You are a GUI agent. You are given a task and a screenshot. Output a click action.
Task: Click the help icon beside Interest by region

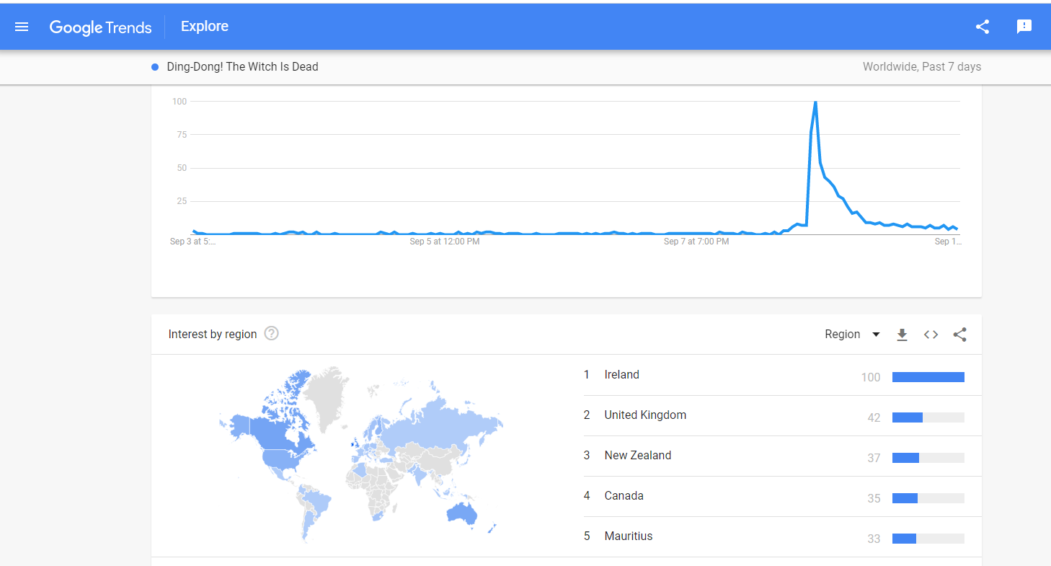(271, 334)
